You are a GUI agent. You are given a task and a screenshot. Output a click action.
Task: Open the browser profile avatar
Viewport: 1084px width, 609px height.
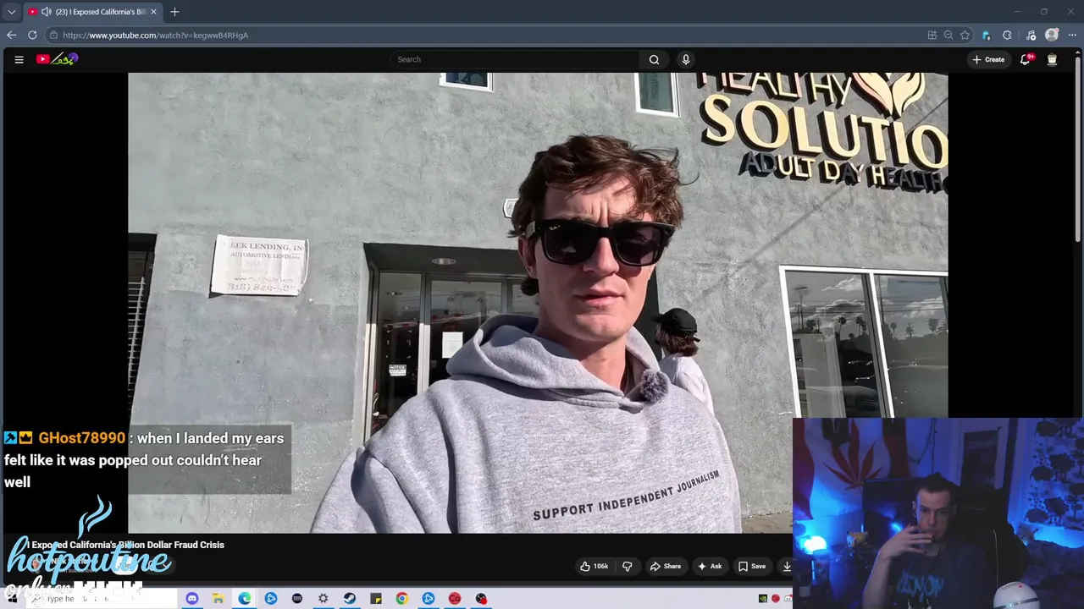(1052, 35)
